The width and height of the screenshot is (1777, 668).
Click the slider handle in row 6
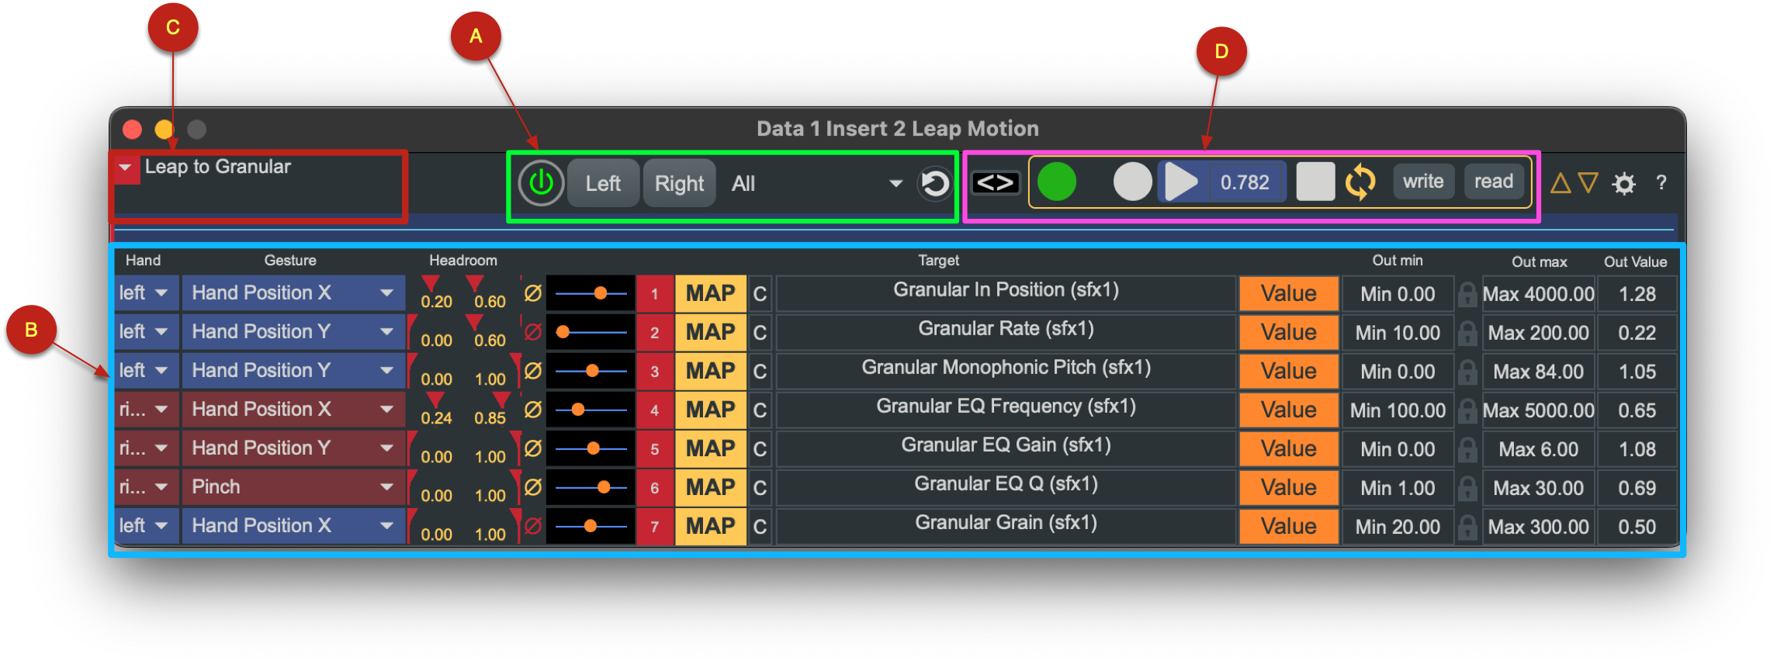click(603, 487)
